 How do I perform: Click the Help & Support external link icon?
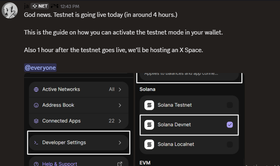(120, 164)
